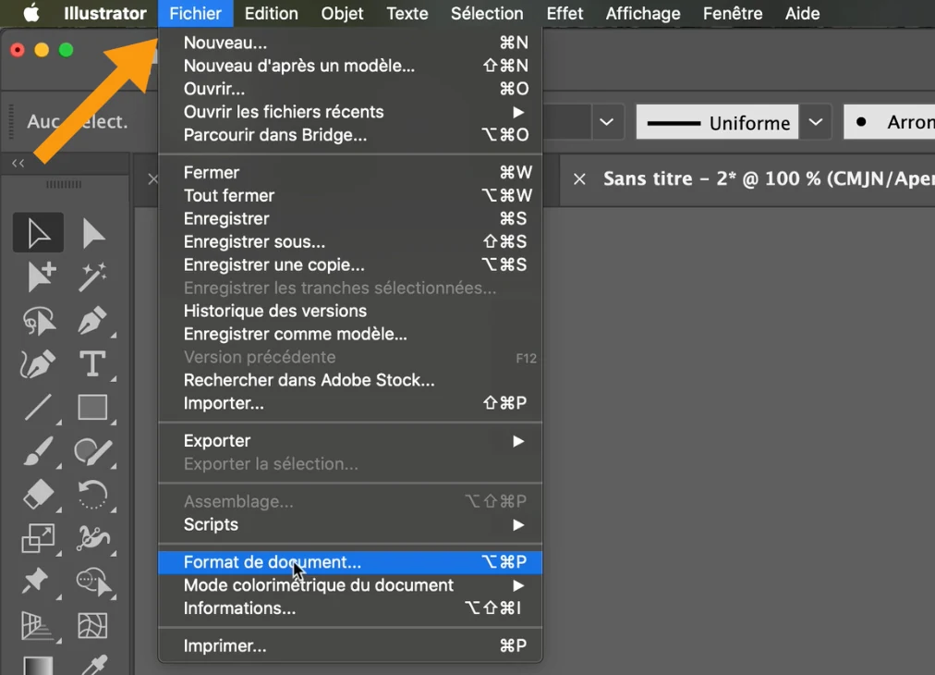Select the Lasso tool
Image resolution: width=935 pixels, height=675 pixels.
40,321
